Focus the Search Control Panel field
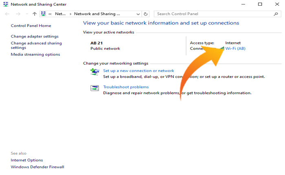 pos(212,14)
